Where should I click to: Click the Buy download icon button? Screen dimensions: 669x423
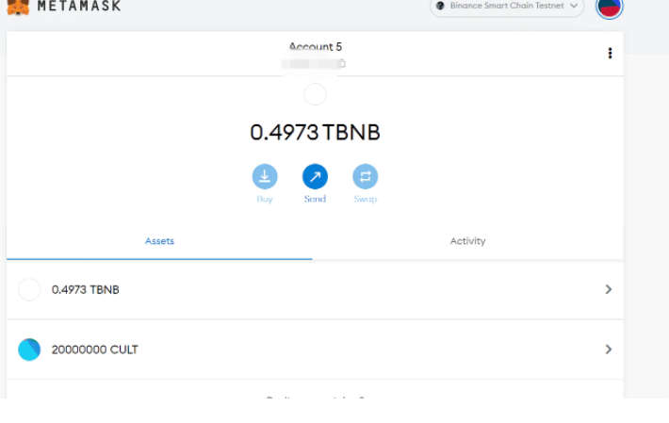pyautogui.click(x=265, y=176)
